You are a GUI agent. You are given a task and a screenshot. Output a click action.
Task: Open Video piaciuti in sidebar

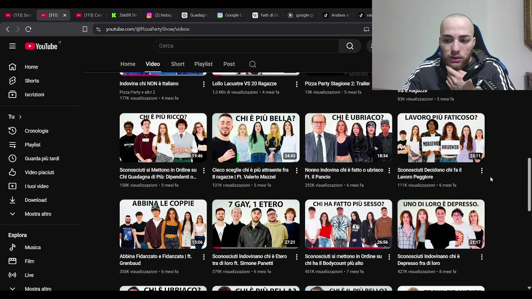click(40, 172)
